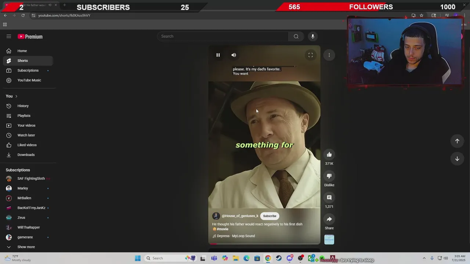Open BacKoFFmyJanKz subscription channel
Image resolution: width=470 pixels, height=264 pixels.
tap(28, 208)
